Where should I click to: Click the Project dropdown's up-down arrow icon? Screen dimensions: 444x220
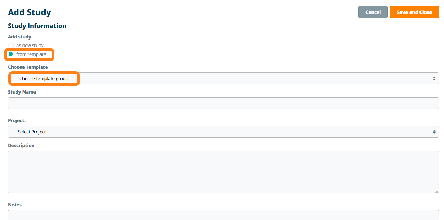pos(434,132)
